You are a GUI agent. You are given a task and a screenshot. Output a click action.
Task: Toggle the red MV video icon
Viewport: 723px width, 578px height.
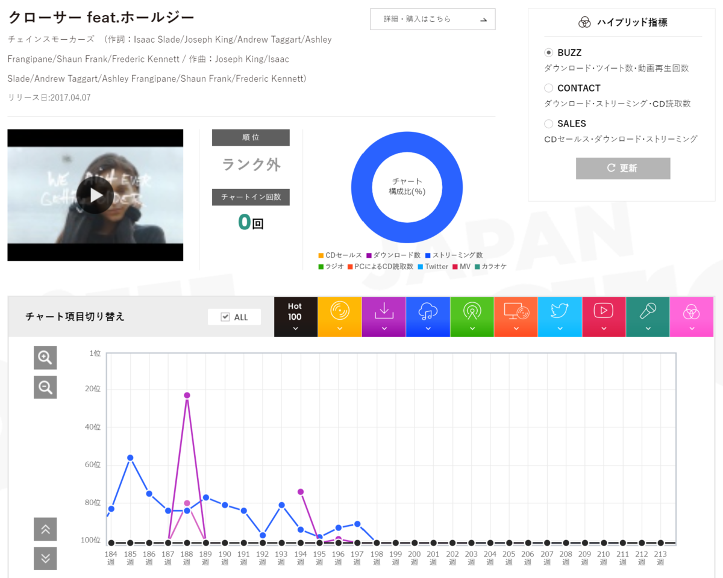(604, 317)
